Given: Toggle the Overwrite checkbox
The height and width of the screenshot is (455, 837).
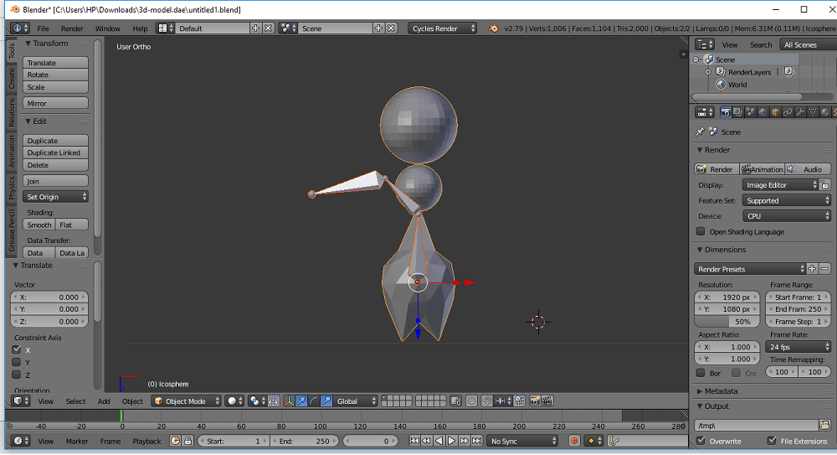Looking at the screenshot, I should coord(701,441).
